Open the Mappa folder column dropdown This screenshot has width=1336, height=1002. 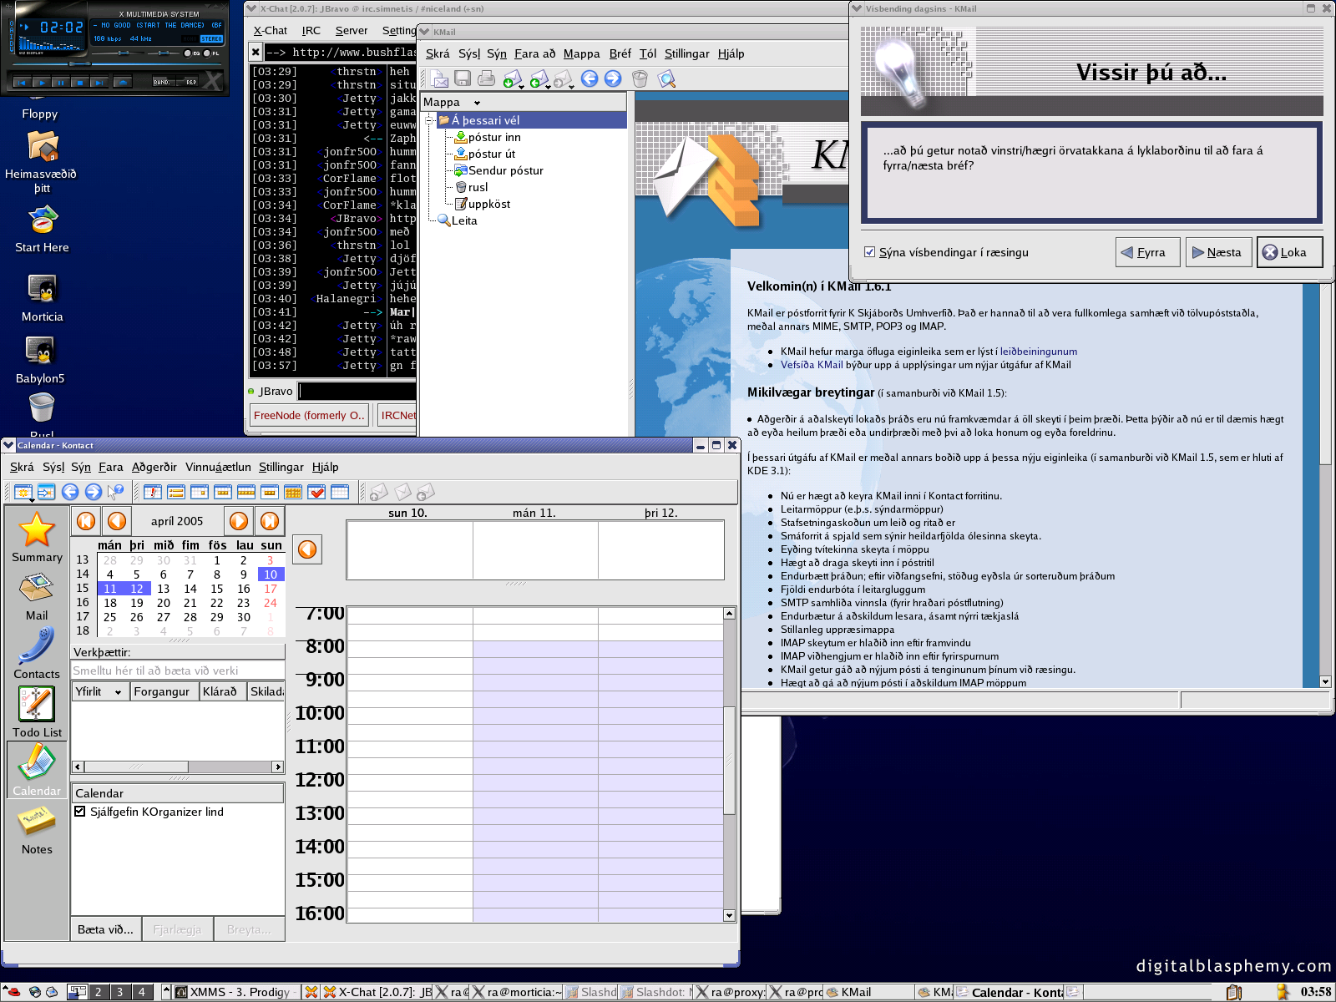pos(477,103)
